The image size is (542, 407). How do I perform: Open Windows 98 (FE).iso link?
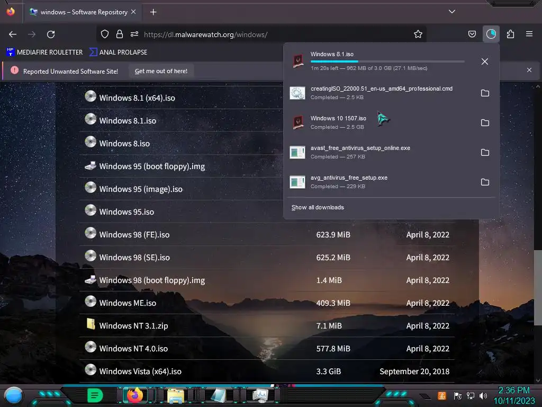134,235
